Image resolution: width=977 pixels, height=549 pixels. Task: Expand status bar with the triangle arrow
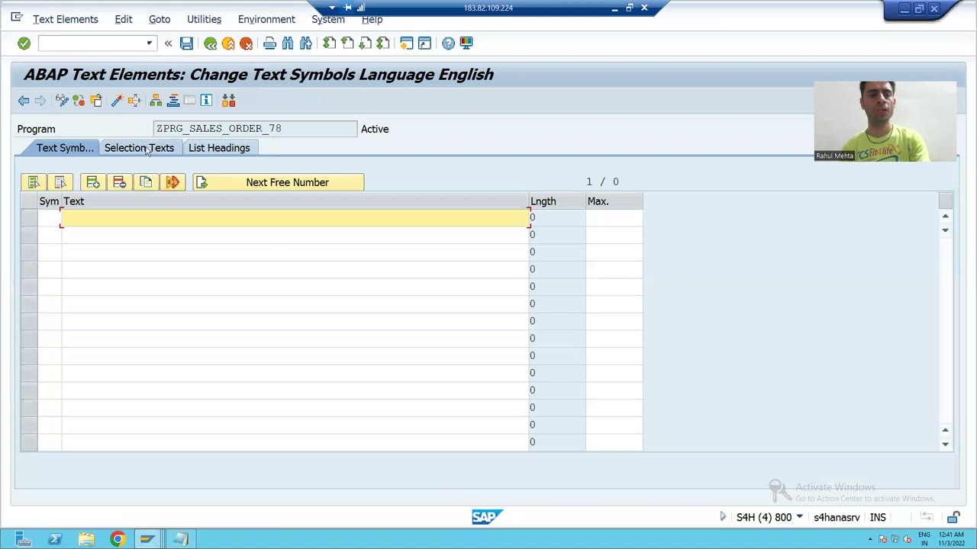coord(722,517)
